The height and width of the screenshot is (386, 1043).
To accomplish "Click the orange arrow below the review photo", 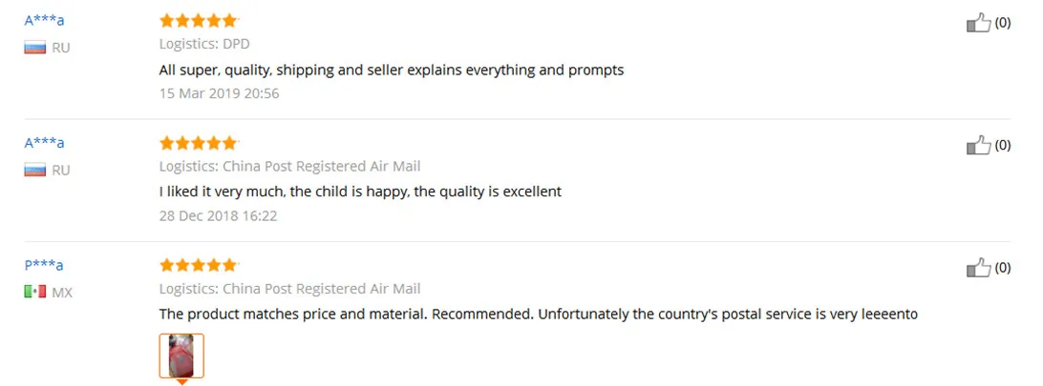I will tap(181, 382).
